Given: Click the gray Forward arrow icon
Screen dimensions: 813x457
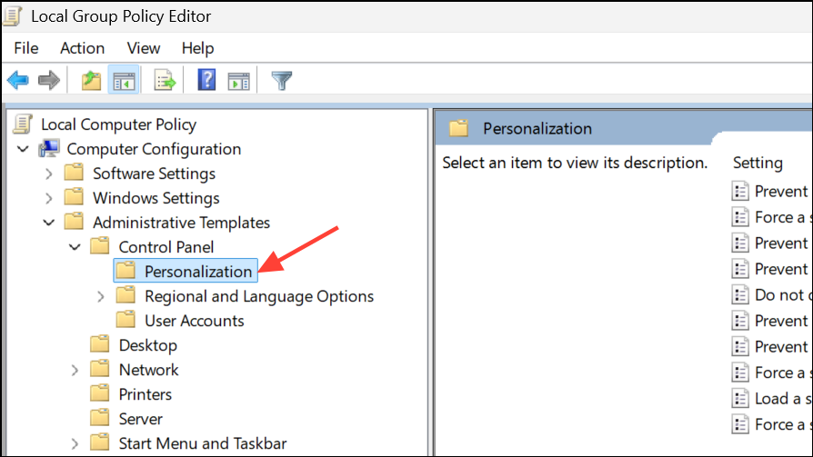Looking at the screenshot, I should click(49, 80).
